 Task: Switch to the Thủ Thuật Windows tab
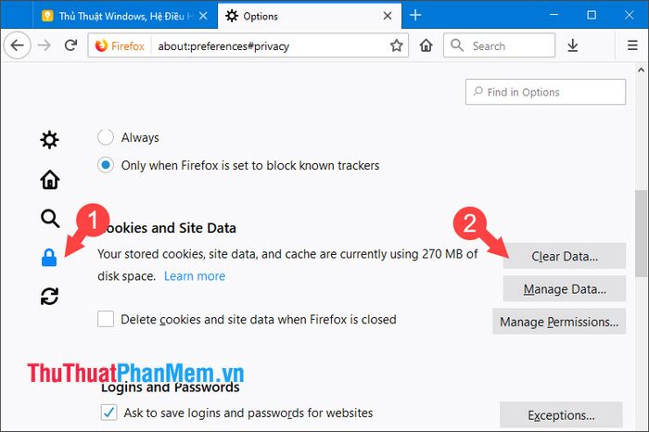point(125,16)
